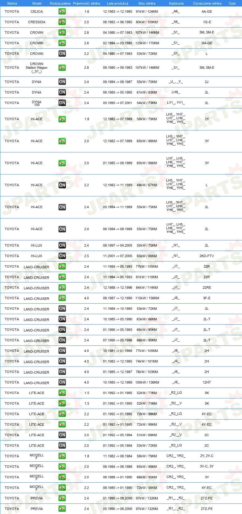Image resolution: width=242 pixels, height=514 pixels.
Task: Select the CRESSIDA model cell
Action: pyautogui.click(x=37, y=22)
